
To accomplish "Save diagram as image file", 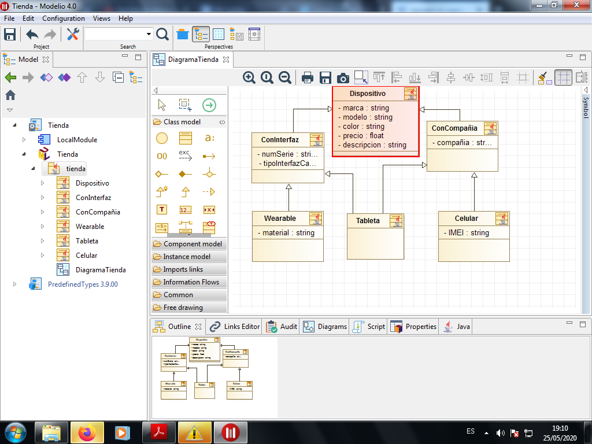I will click(325, 77).
